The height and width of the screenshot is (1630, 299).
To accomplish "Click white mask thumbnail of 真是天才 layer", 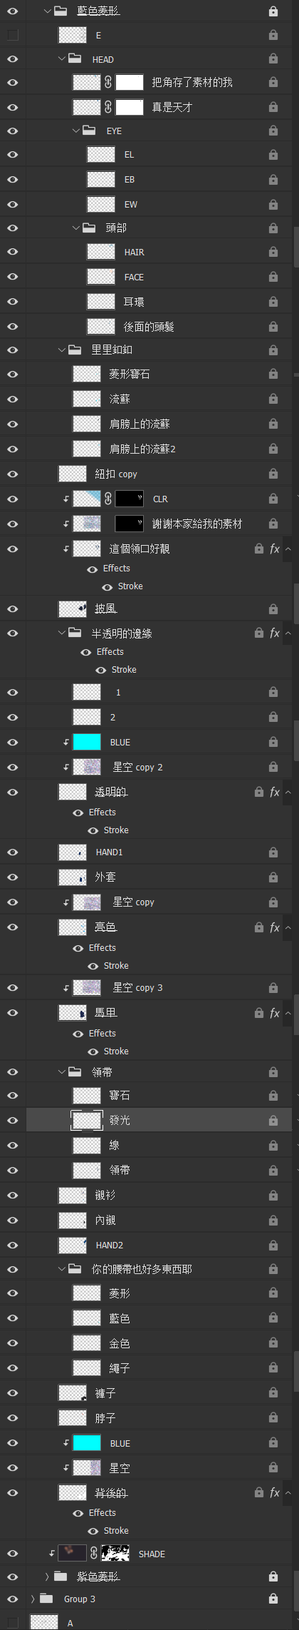I will 130,107.
